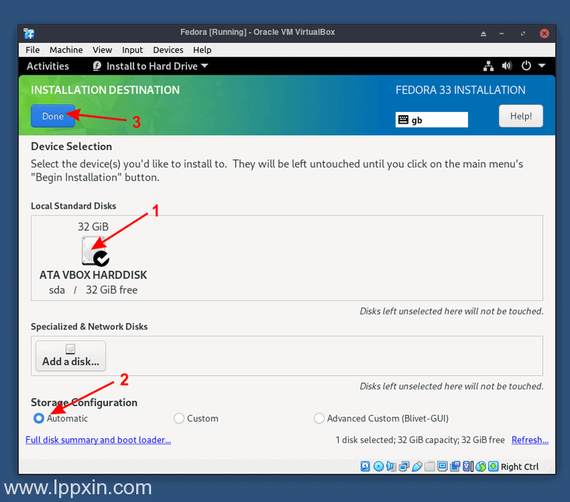This screenshot has width=570, height=502.
Task: Click the Device Selection heading
Action: pyautogui.click(x=72, y=146)
